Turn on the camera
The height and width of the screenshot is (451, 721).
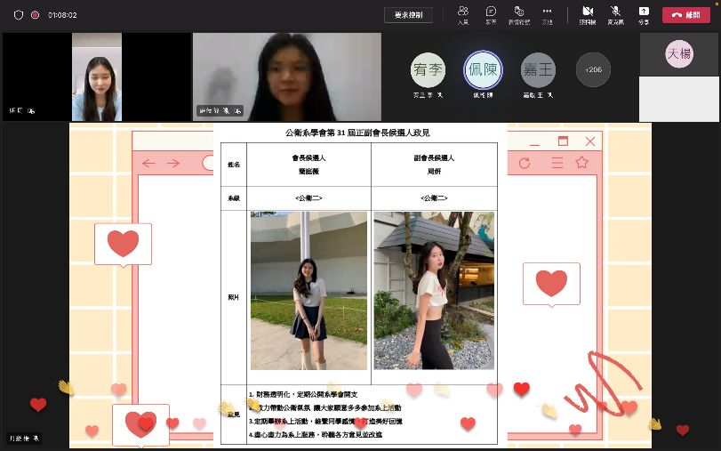click(x=588, y=13)
